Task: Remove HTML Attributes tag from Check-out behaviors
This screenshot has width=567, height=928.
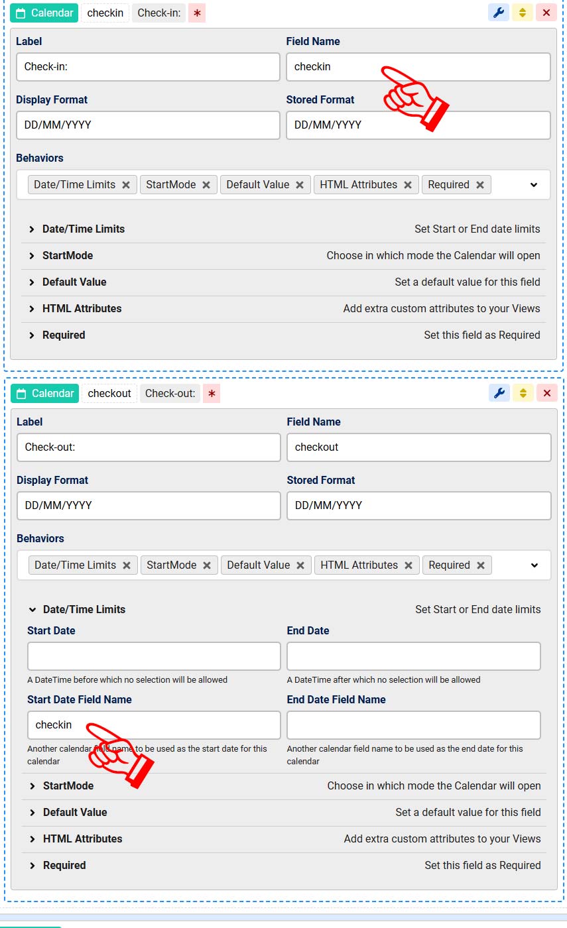Action: [x=409, y=565]
